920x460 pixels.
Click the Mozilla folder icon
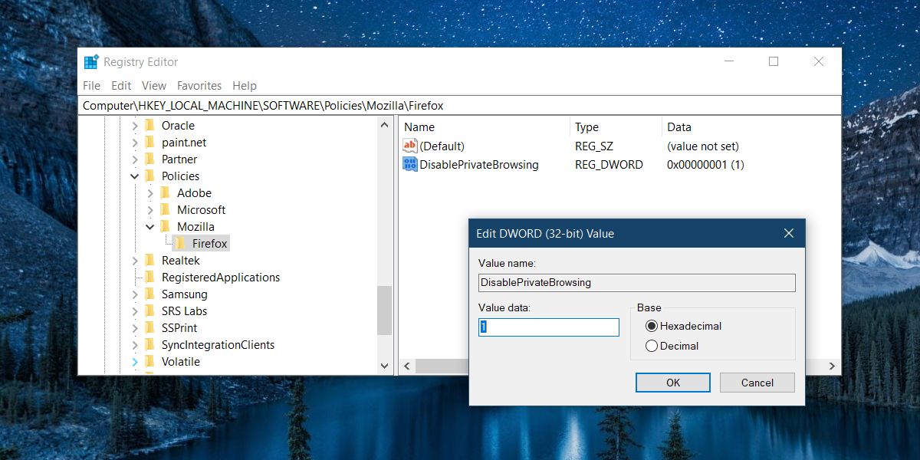point(165,227)
